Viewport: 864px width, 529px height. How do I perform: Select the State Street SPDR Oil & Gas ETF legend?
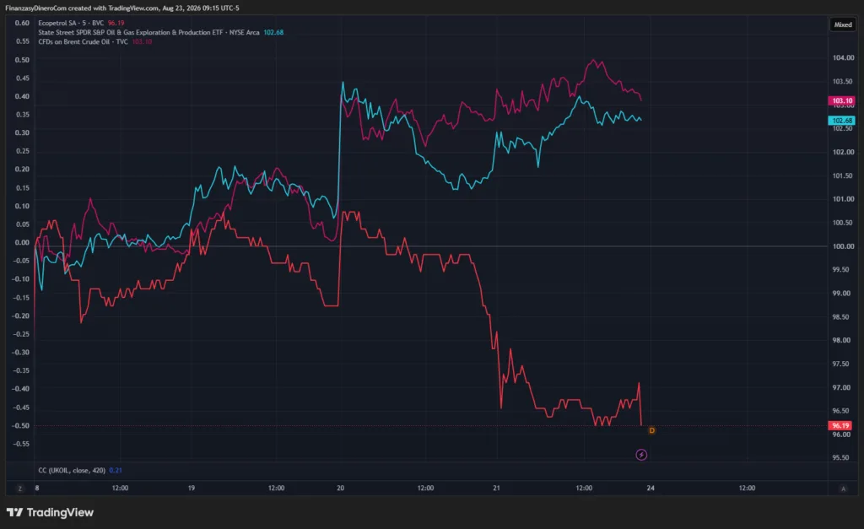148,33
